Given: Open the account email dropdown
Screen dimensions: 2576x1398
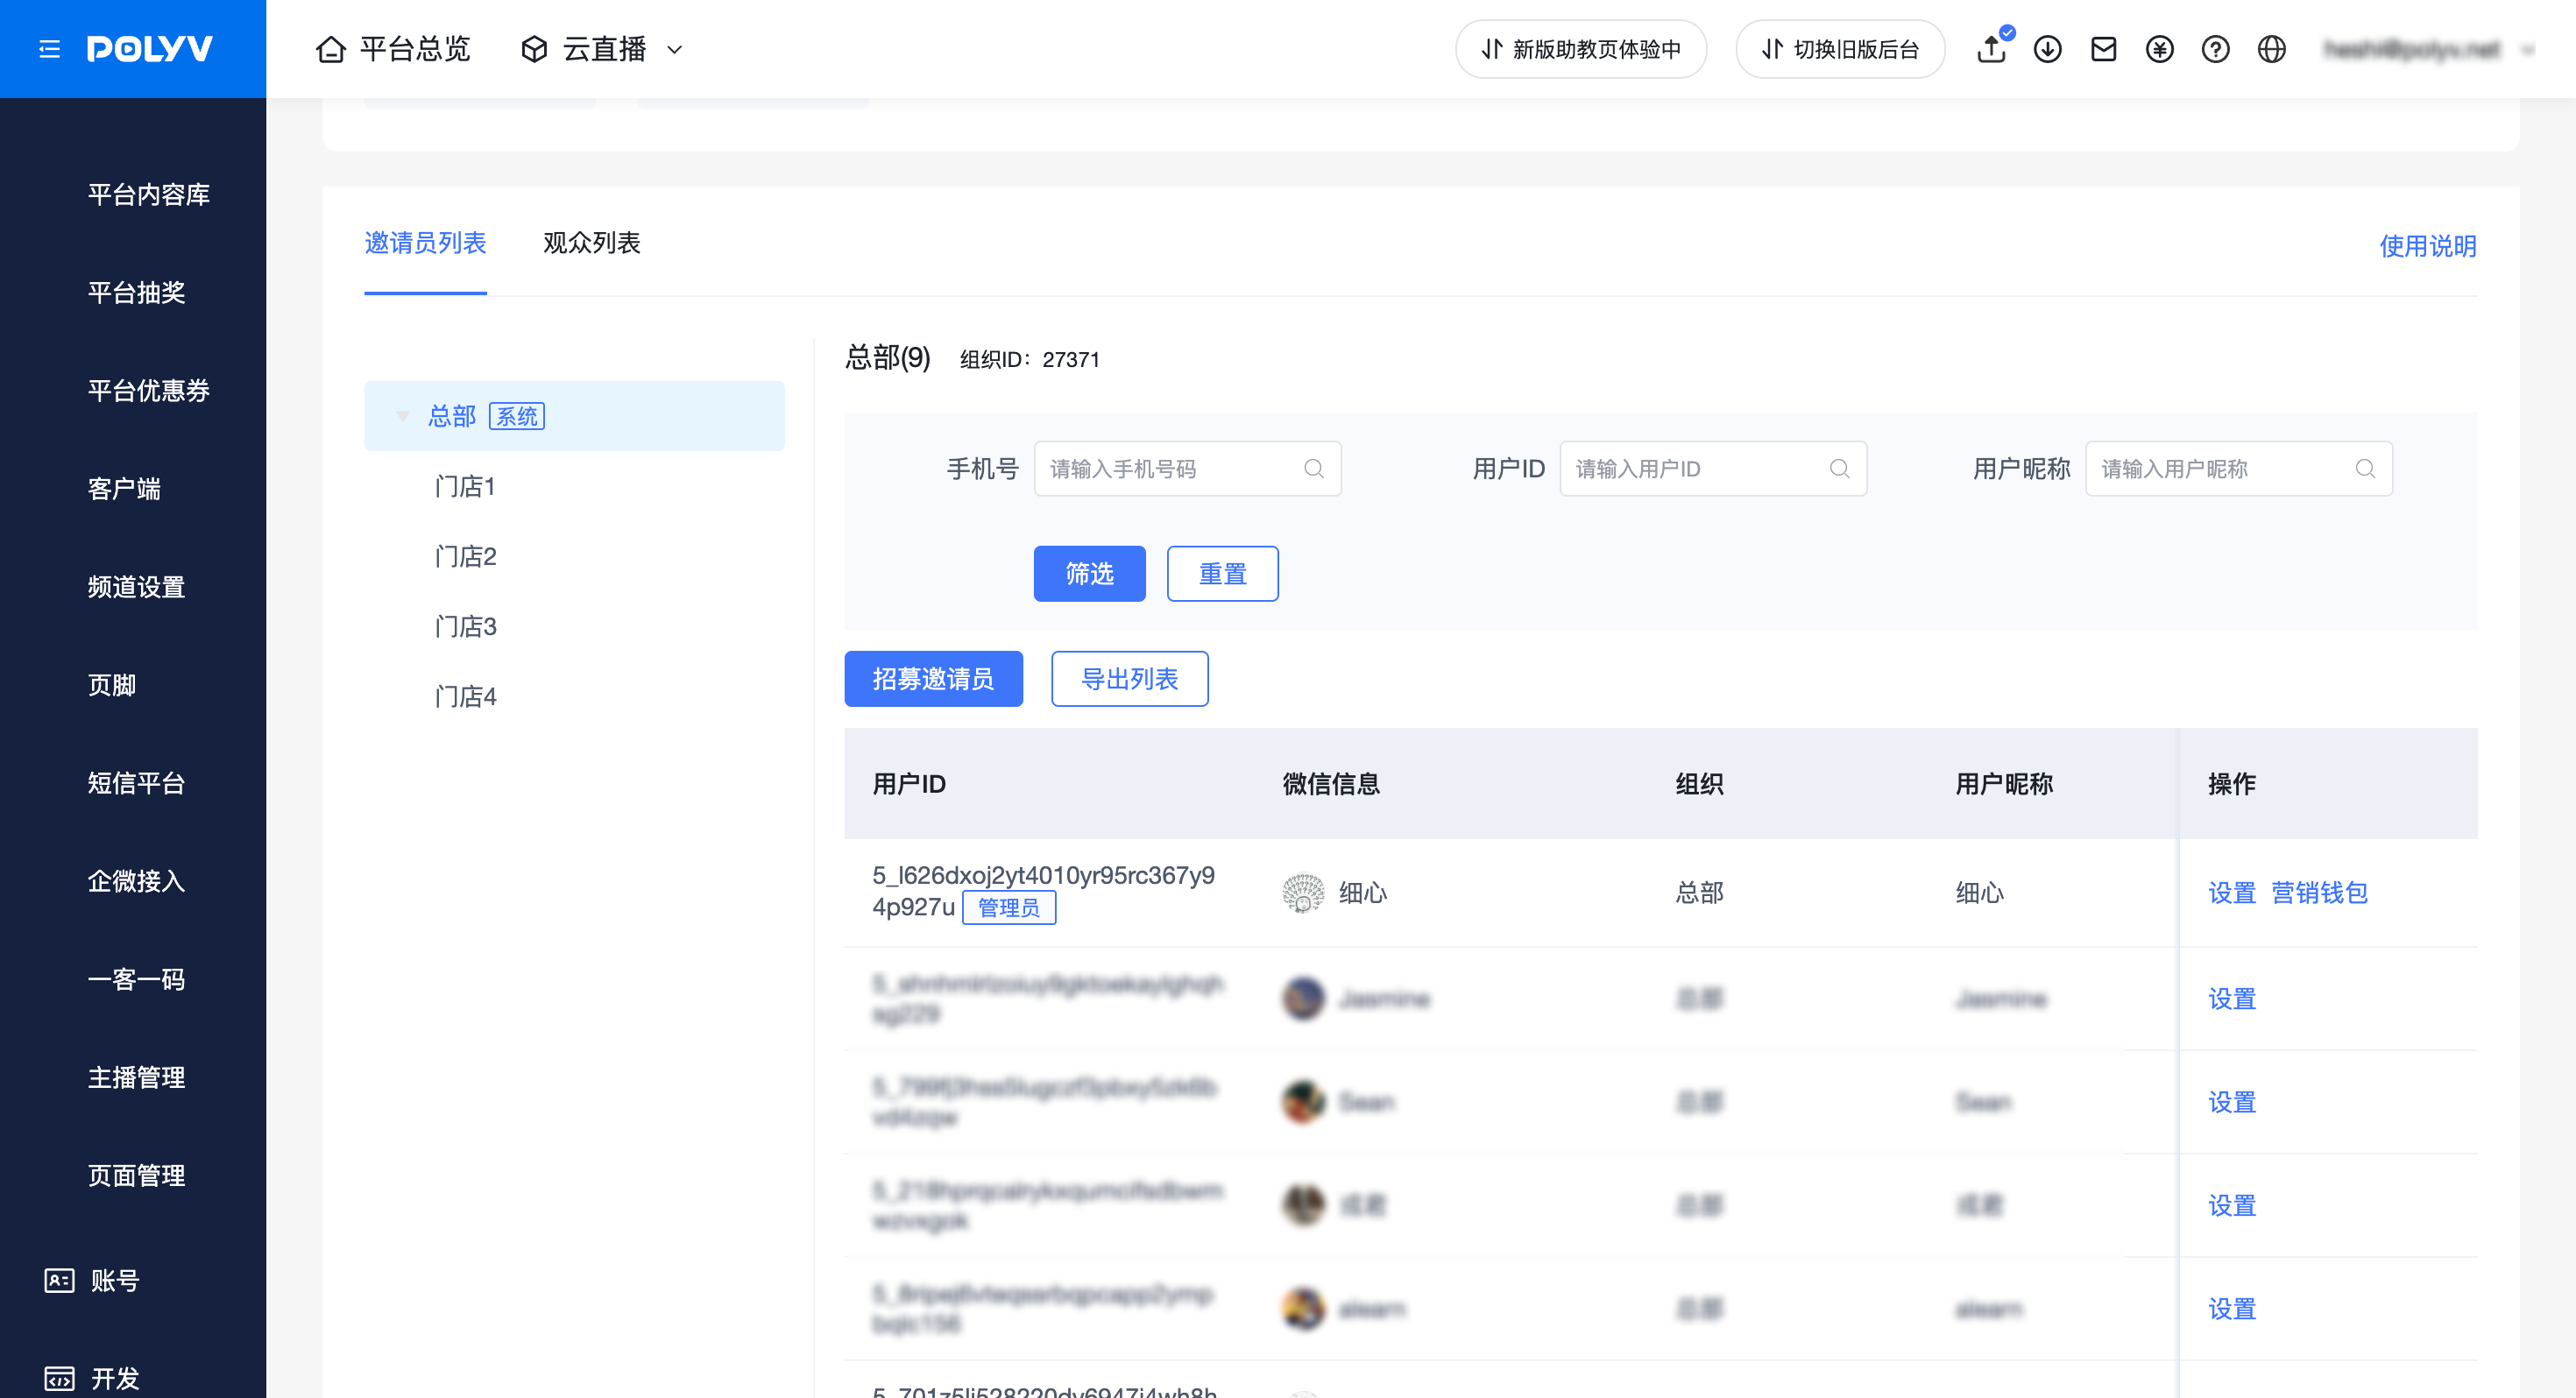Looking at the screenshot, I should 2428,49.
